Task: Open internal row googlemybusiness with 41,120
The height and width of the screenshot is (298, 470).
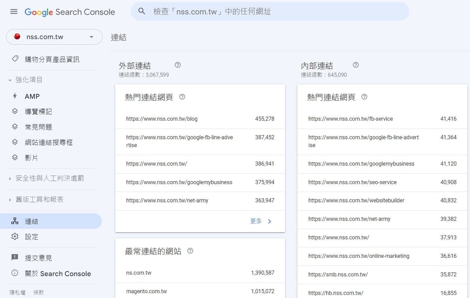Action: 382,164
